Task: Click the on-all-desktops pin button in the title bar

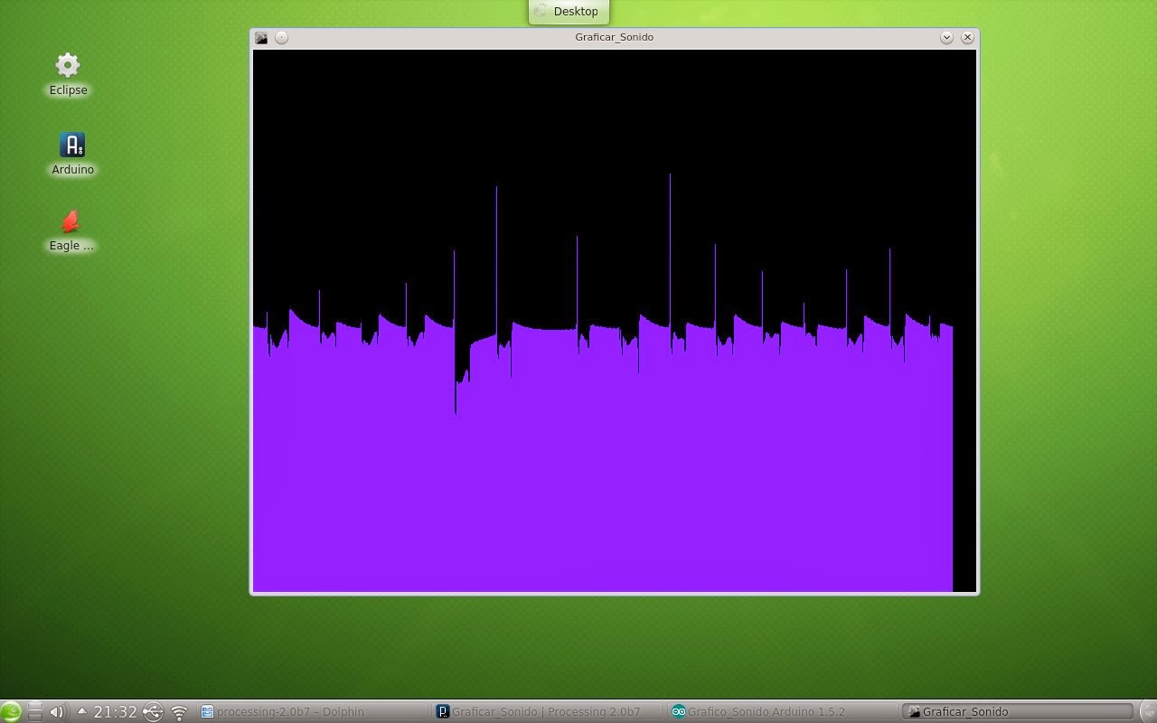Action: [x=281, y=37]
